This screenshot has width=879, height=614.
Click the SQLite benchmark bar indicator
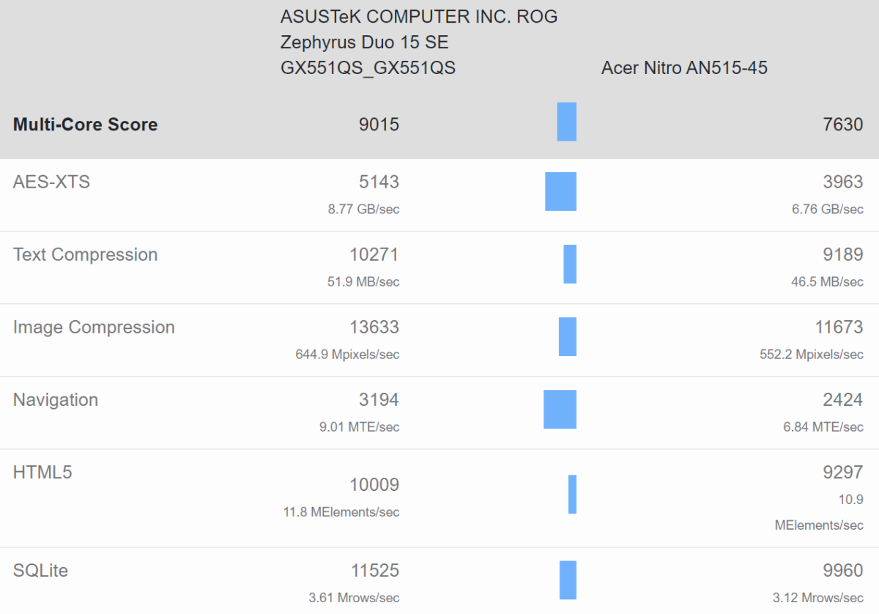pyautogui.click(x=568, y=578)
